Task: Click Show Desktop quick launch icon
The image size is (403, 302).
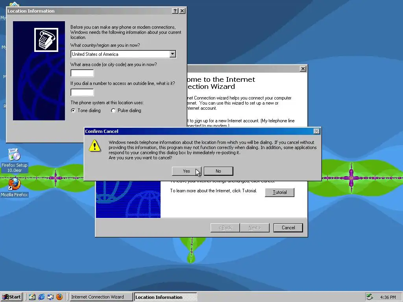Action: point(32,297)
